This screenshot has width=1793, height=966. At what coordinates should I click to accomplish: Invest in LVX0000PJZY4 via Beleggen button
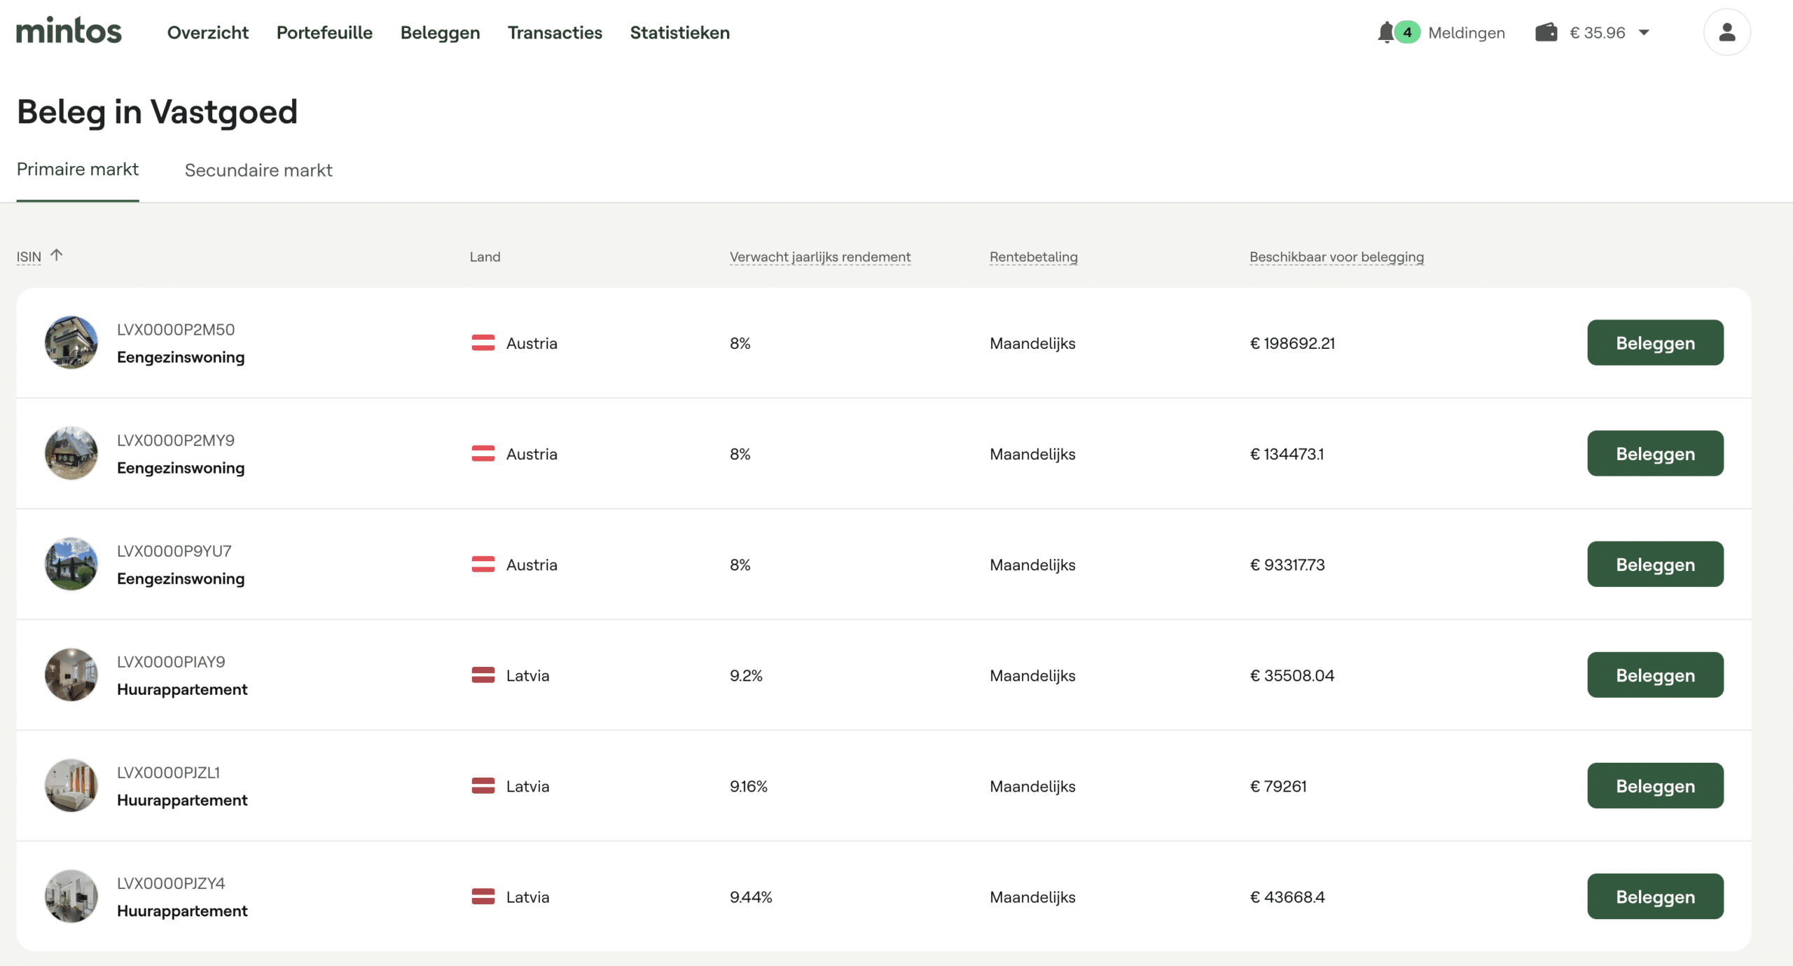[x=1654, y=897]
